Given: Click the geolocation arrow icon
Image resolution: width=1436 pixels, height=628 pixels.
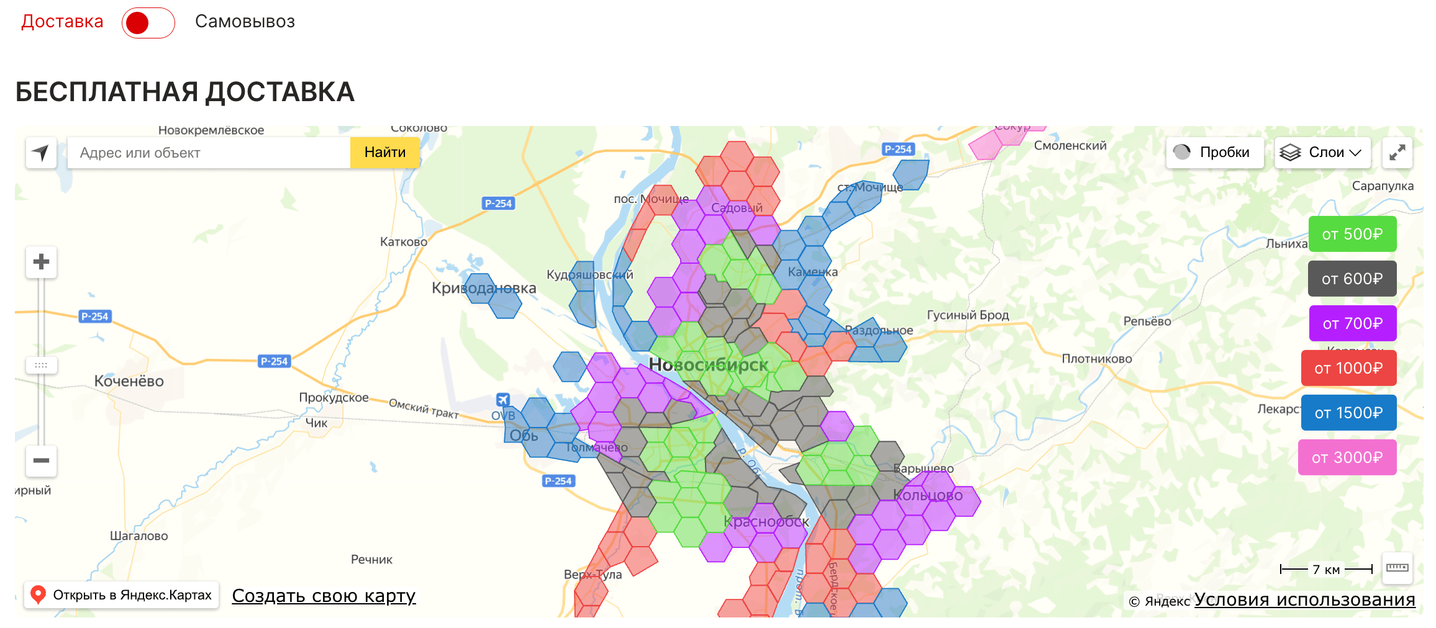Looking at the screenshot, I should click(41, 153).
